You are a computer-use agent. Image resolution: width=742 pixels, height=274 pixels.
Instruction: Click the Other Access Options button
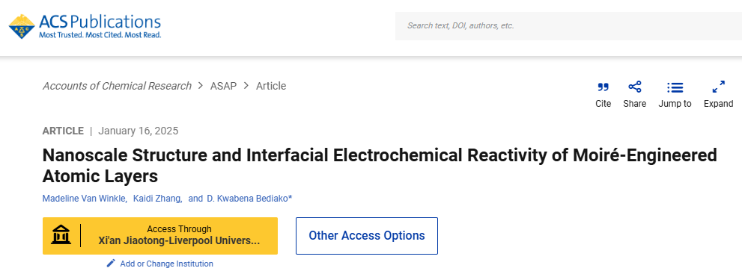367,236
